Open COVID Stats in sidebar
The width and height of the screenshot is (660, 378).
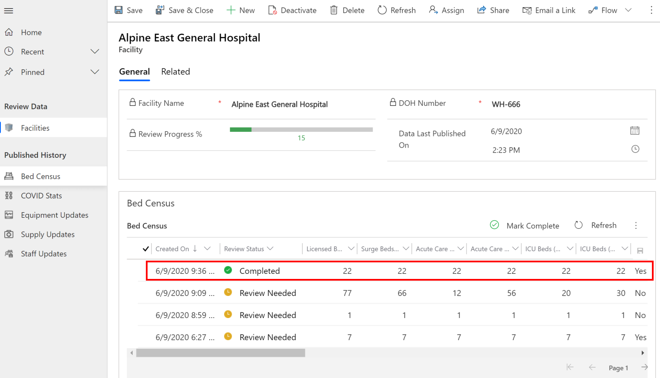[x=41, y=196]
